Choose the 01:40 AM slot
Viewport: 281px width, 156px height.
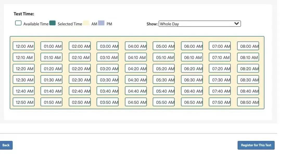pos(52,91)
